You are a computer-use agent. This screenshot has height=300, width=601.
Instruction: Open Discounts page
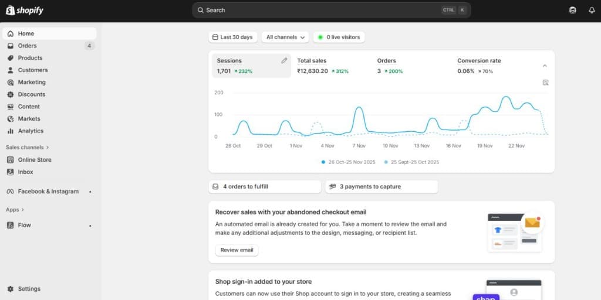(49, 94)
